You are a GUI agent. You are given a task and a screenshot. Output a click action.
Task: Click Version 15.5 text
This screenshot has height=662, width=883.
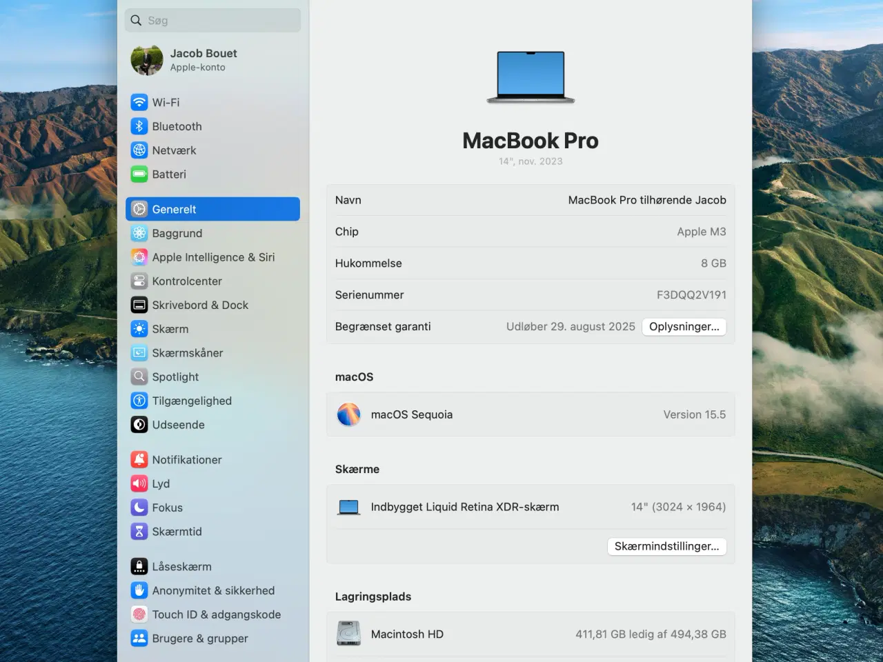(x=695, y=414)
